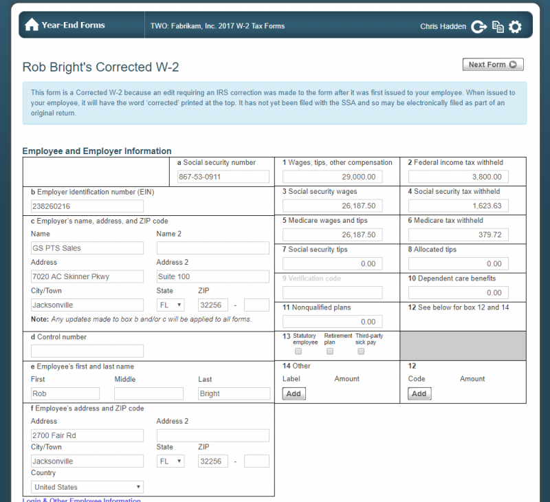Open the copy documents icon
This screenshot has height=502, width=550.
point(498,27)
